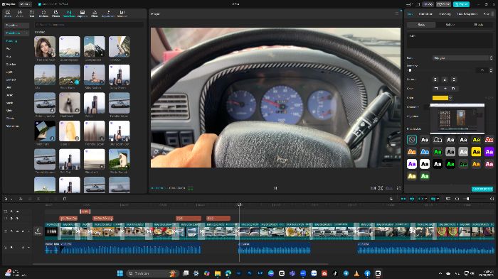Choose the white Aa on purple background preset
Viewport: 498px width, 279px height.
pos(489,152)
